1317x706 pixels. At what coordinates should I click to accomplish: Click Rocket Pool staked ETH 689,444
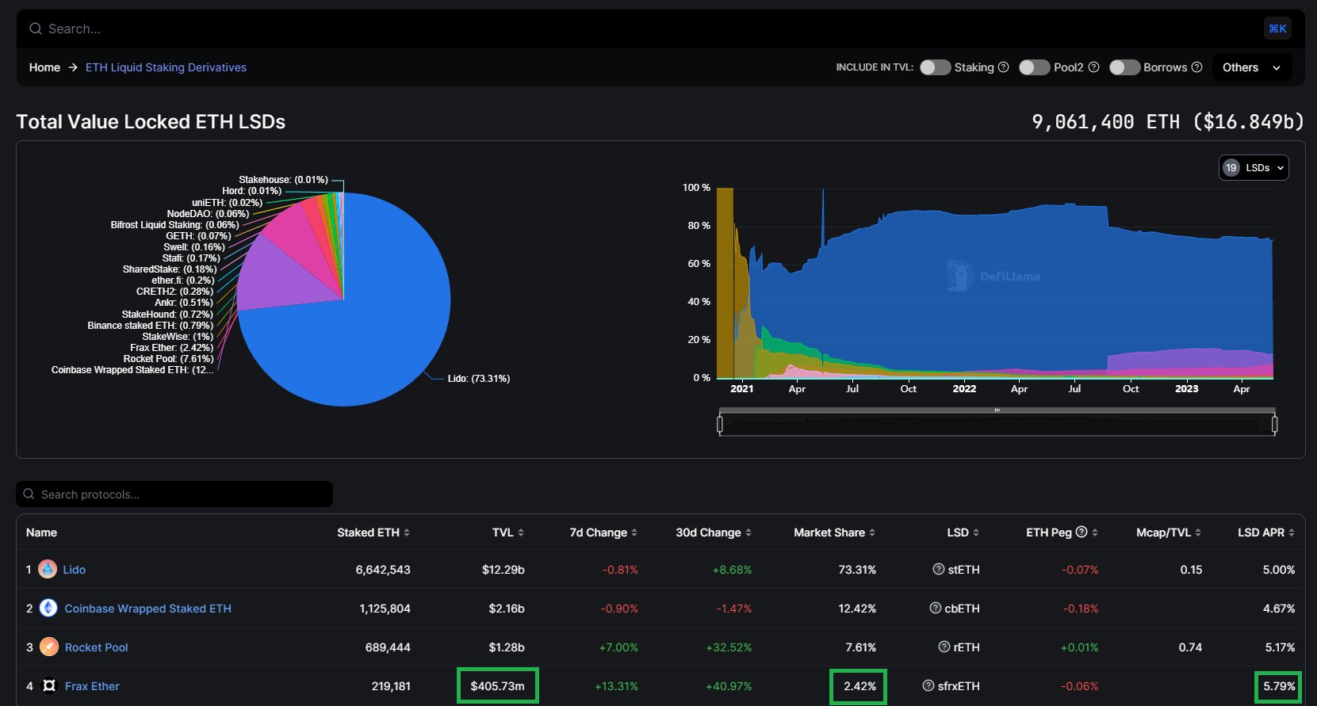pos(388,647)
